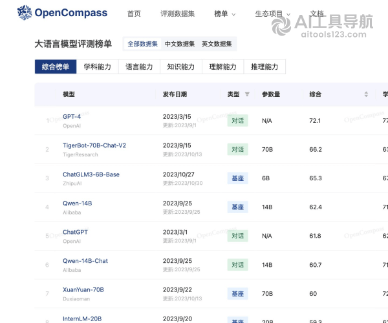Switch to the 学科能力 tab
This screenshot has height=323, width=388.
click(97, 67)
